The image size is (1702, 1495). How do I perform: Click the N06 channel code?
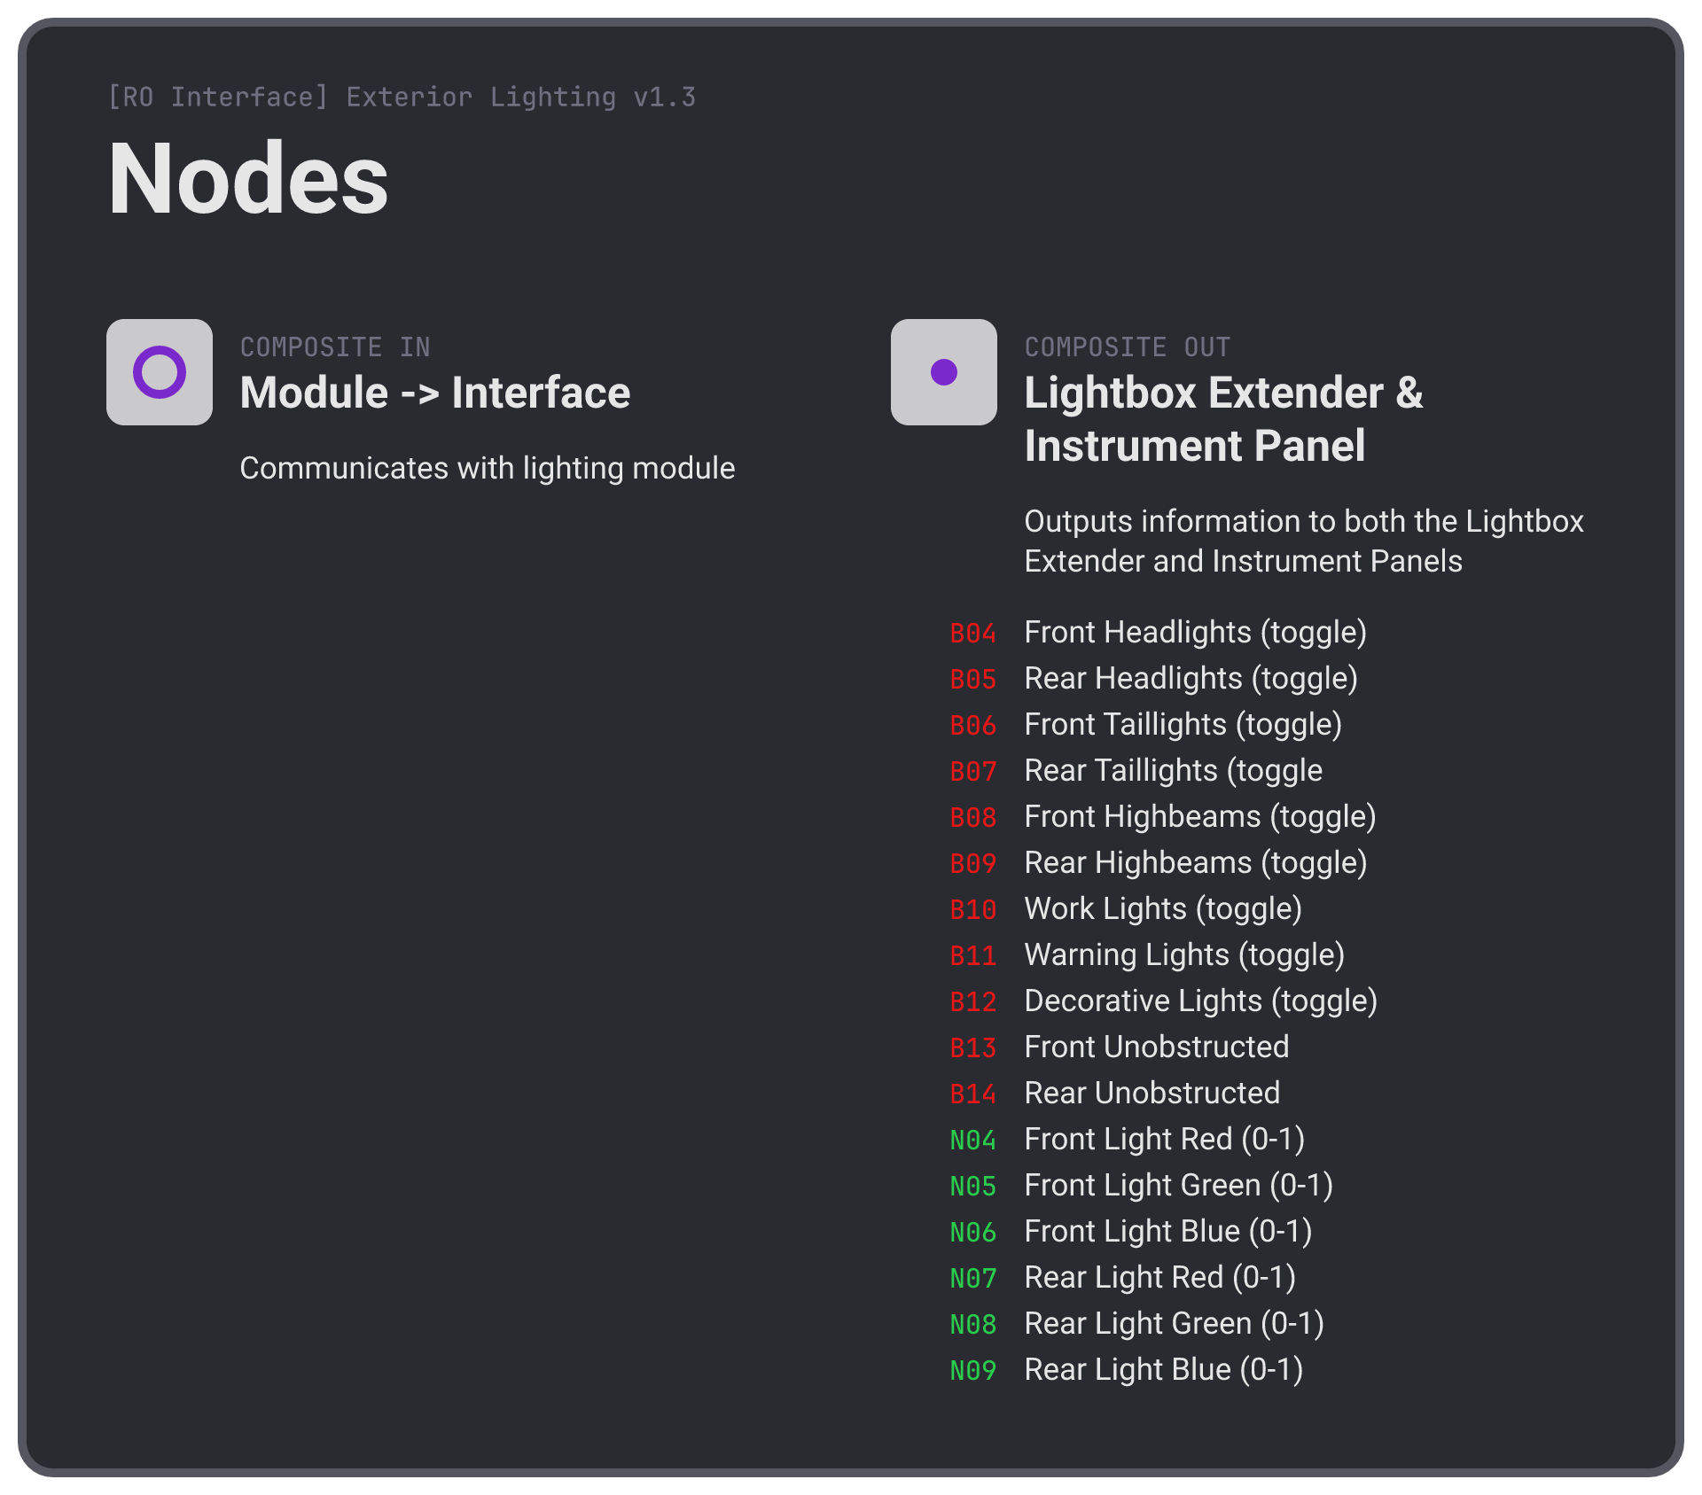click(973, 1233)
